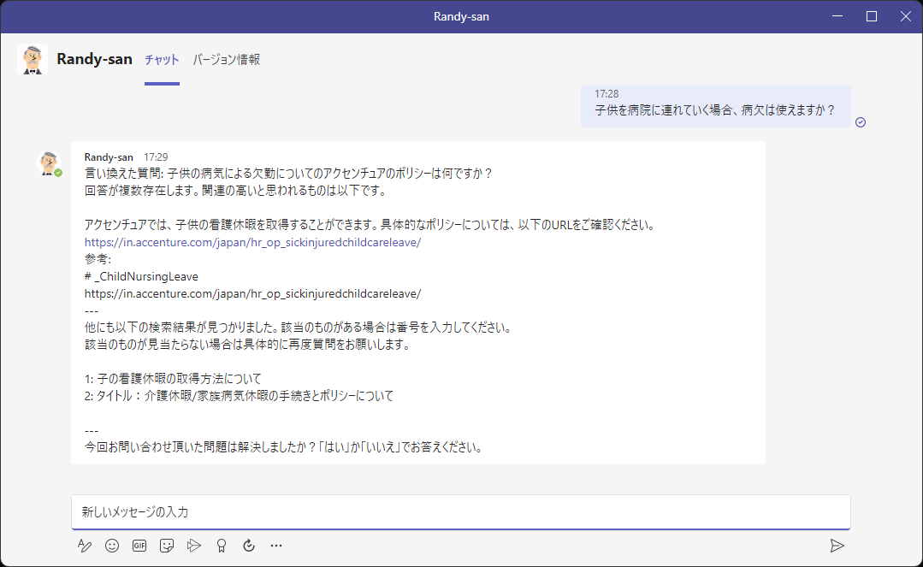
Task: Click the read receipt checkmark on your message
Action: (861, 122)
